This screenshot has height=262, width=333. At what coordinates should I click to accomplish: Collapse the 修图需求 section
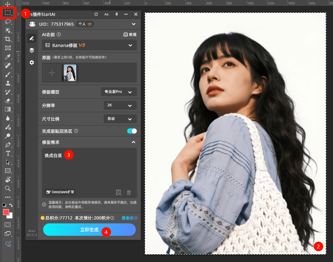click(134, 142)
